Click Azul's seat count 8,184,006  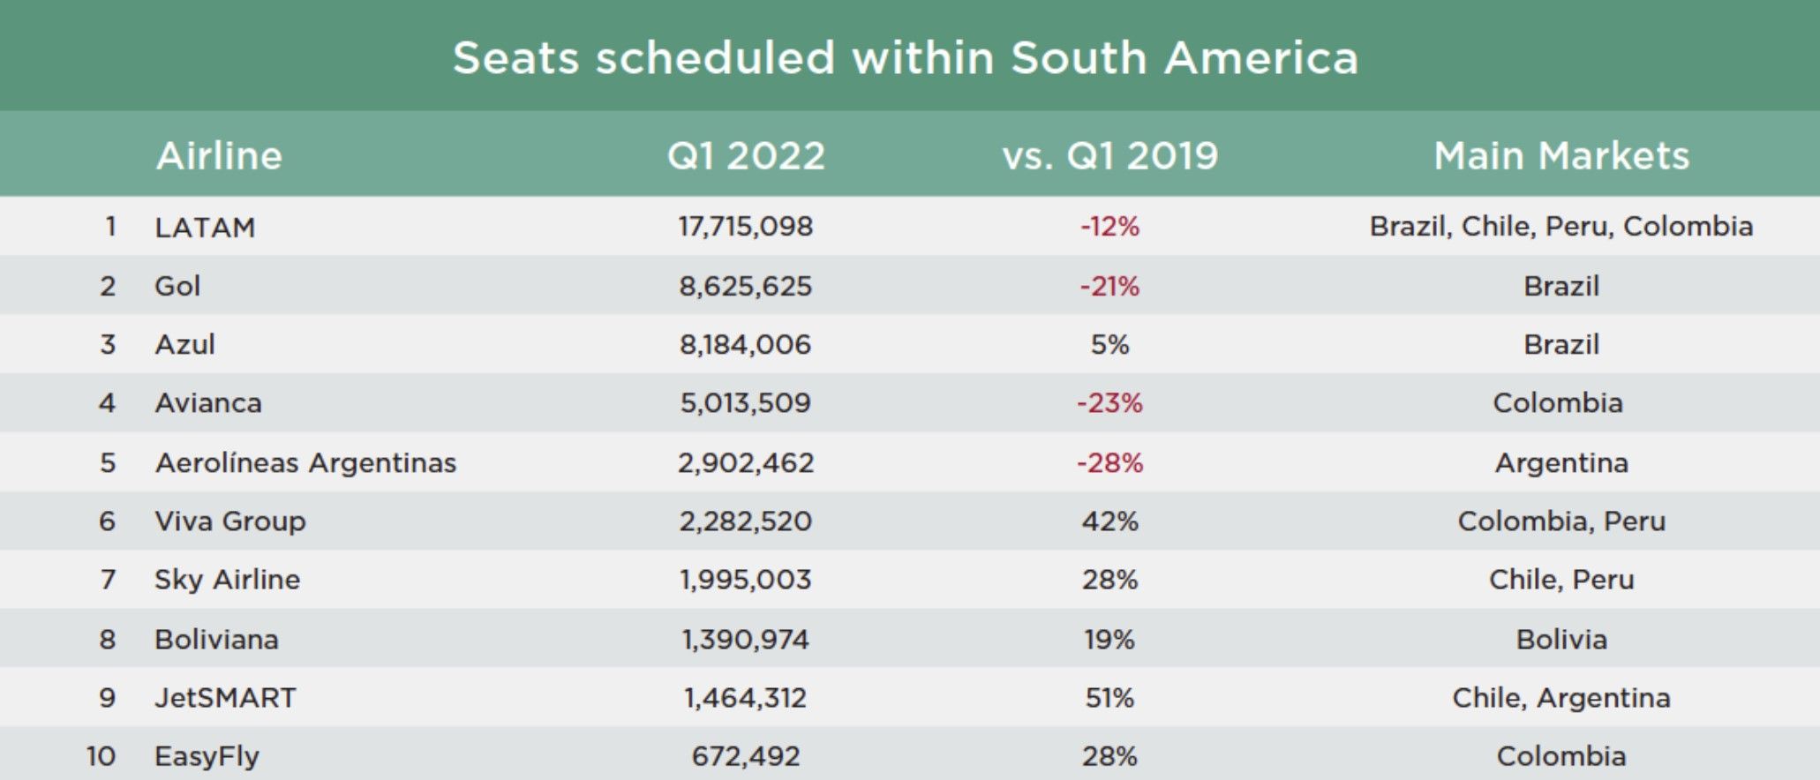(745, 344)
